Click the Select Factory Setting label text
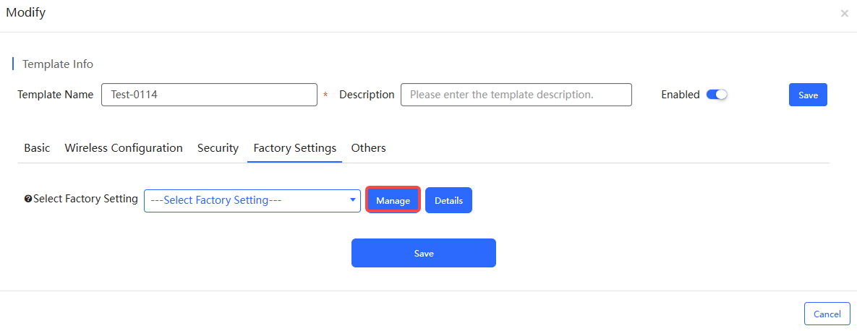Viewport: 857px width, 331px height. click(x=85, y=199)
